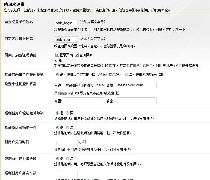Uncheck the 注册页面 captcha checkbox

(x=77, y=55)
